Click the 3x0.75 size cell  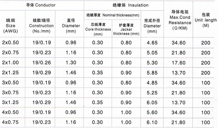[10, 93]
